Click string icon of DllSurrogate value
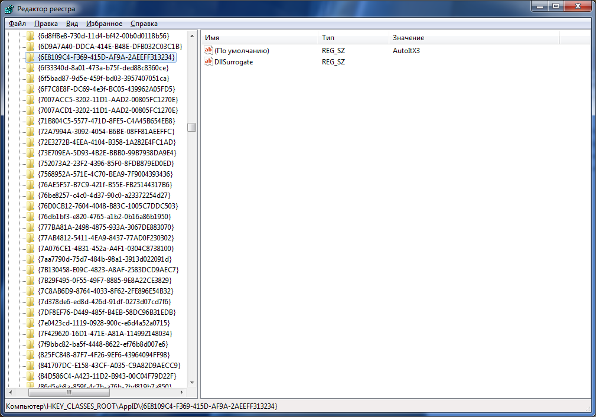 209,61
